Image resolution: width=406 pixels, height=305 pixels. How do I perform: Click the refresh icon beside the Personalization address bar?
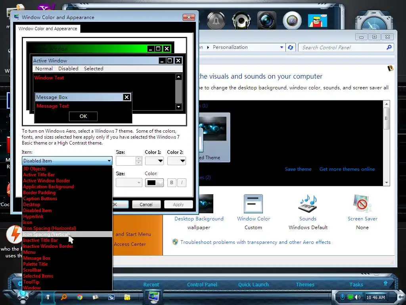tap(291, 48)
